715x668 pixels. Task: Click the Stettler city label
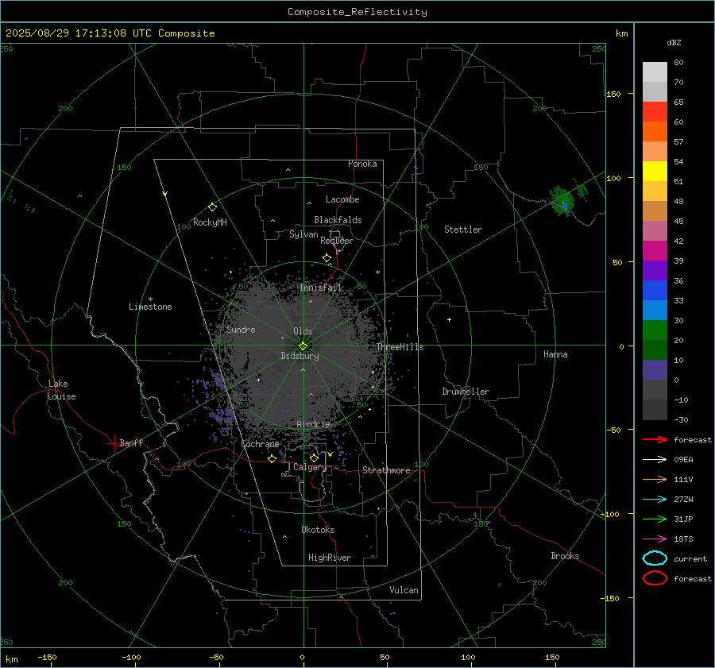coord(463,230)
